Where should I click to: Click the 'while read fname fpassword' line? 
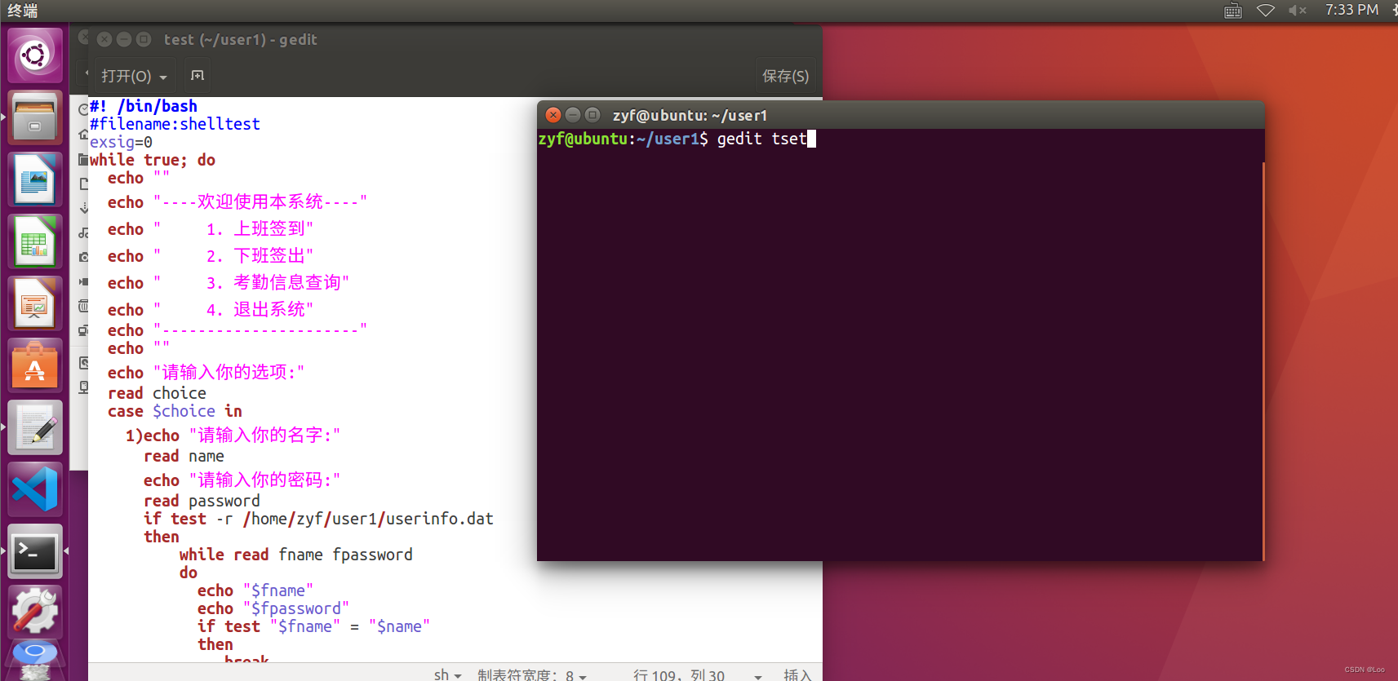296,555
